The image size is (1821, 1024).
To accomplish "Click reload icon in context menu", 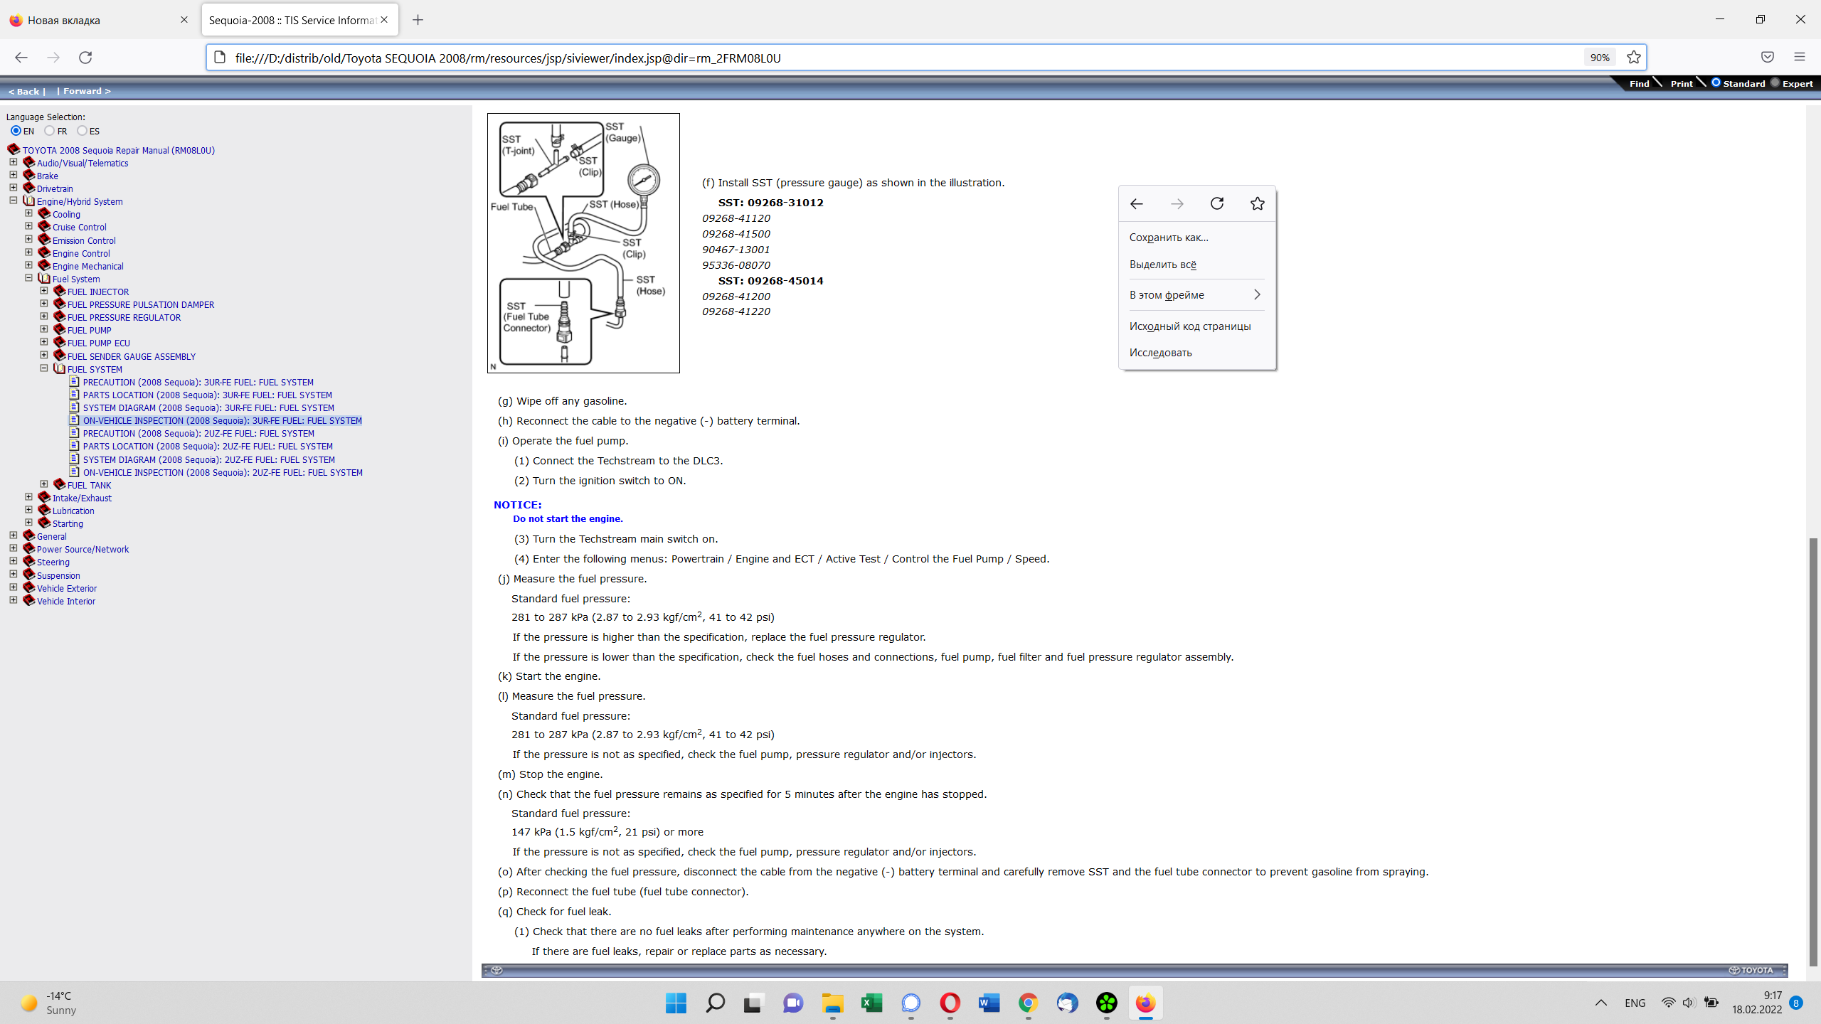I will click(1217, 203).
